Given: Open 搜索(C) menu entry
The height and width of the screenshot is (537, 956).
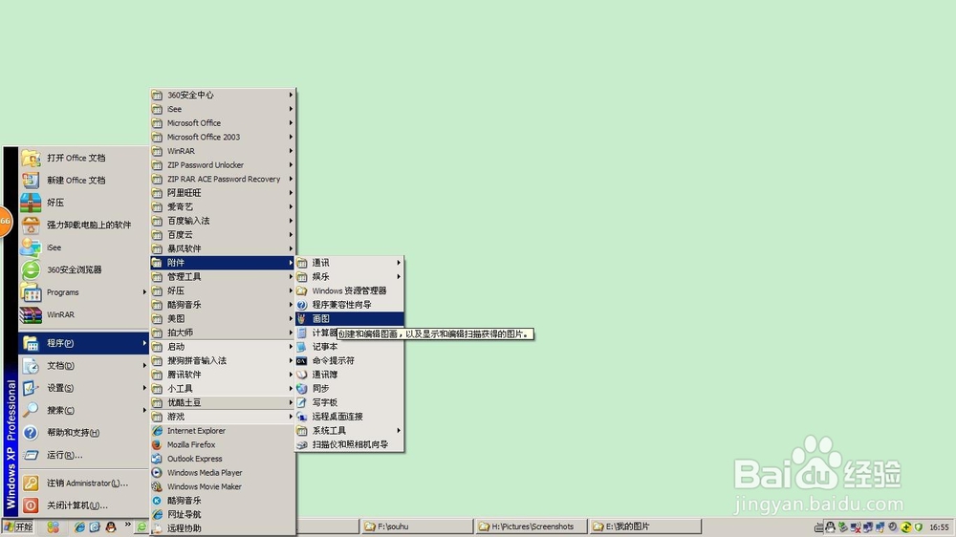Looking at the screenshot, I should [83, 411].
